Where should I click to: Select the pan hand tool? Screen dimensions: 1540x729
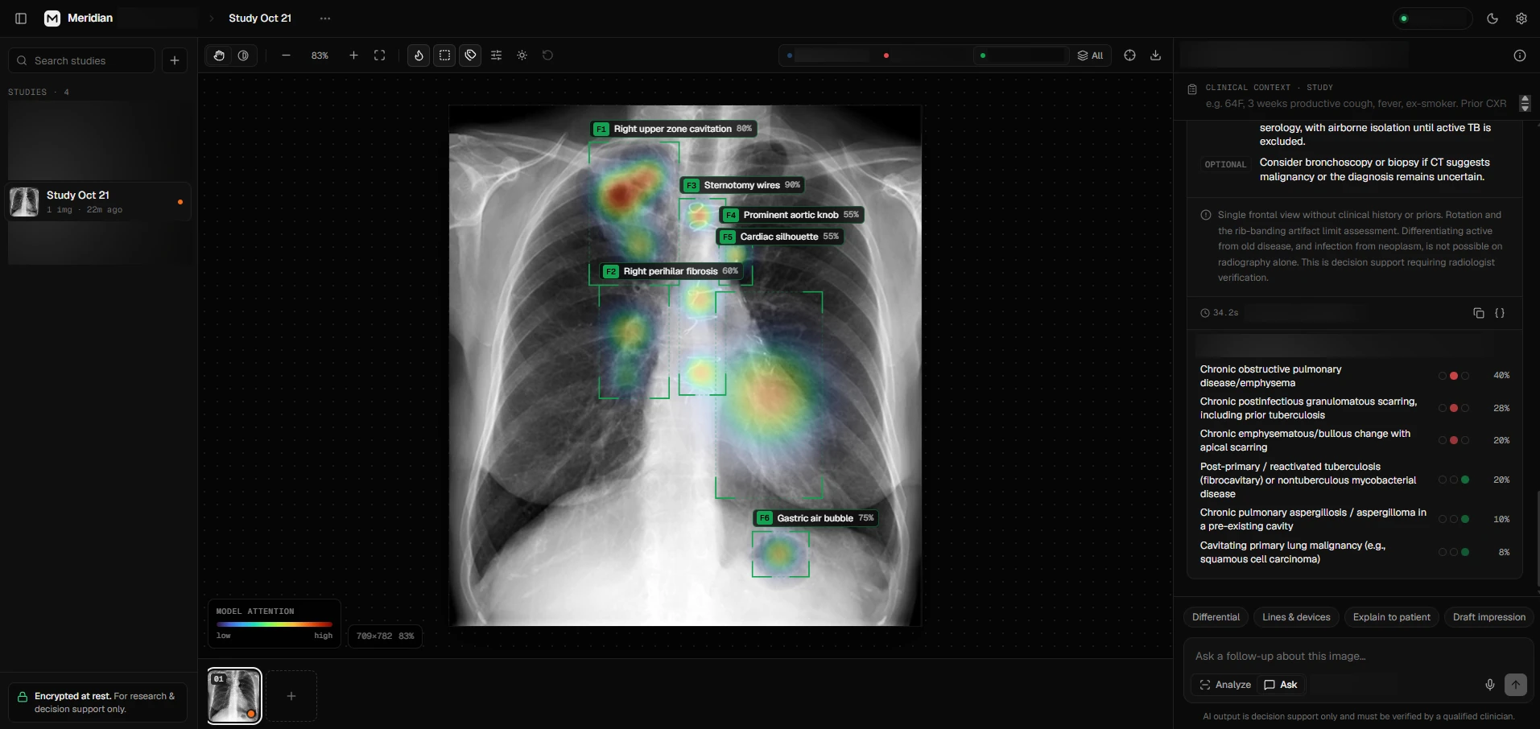219,56
